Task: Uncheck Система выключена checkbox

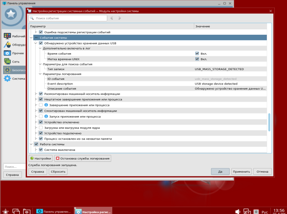Action: (41, 150)
